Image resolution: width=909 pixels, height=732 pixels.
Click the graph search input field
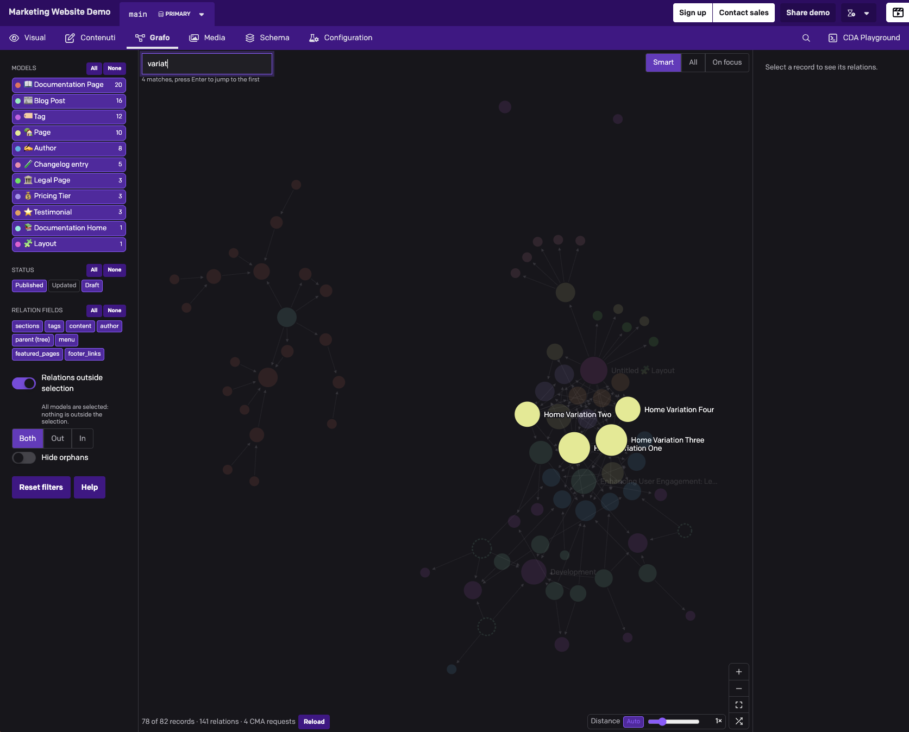pos(207,64)
